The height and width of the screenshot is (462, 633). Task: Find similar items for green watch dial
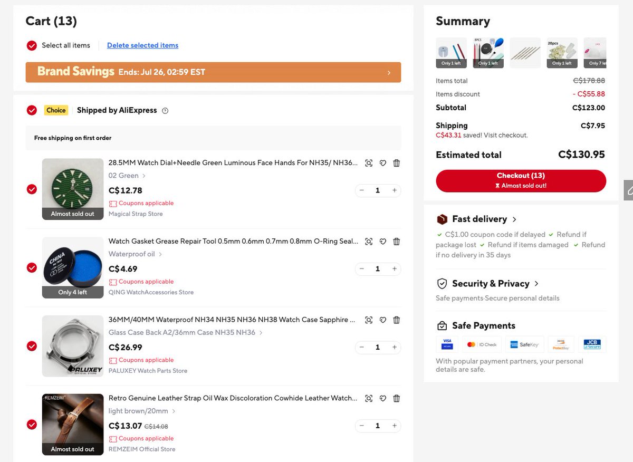click(x=369, y=163)
